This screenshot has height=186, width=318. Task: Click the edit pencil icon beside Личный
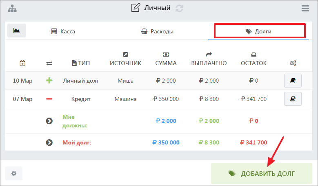tap(135, 8)
